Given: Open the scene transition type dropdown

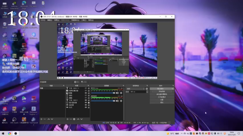Looking at the screenshot, I should pos(136,89).
